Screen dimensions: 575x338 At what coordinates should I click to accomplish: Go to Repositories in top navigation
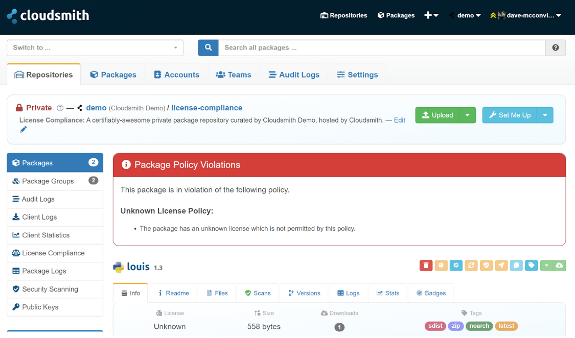343,15
